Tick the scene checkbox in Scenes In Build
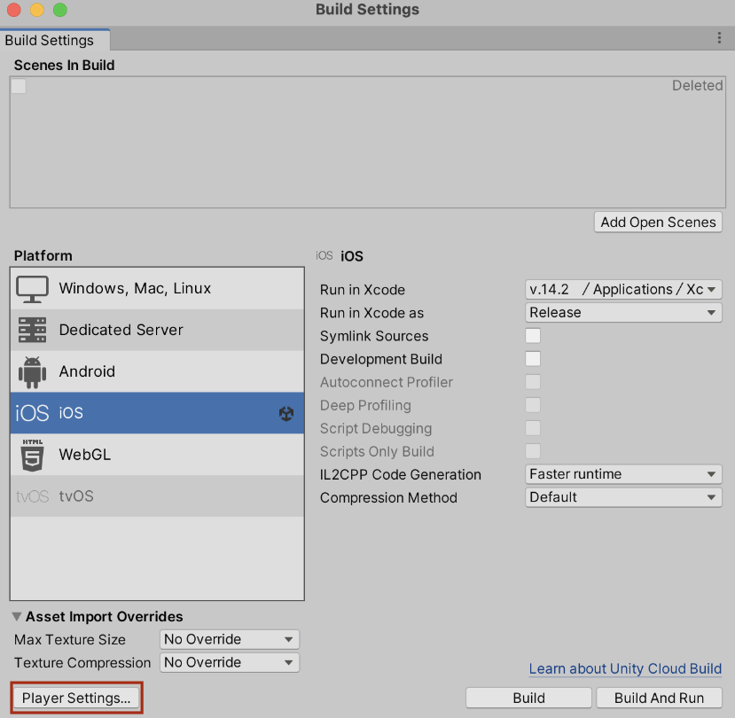Screen dimensions: 735x718 [x=19, y=86]
